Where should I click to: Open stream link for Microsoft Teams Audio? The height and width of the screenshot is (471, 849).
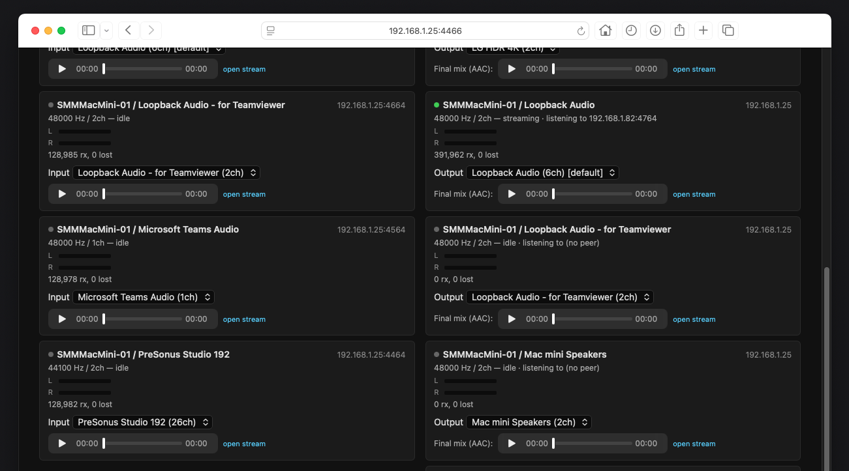coord(244,319)
